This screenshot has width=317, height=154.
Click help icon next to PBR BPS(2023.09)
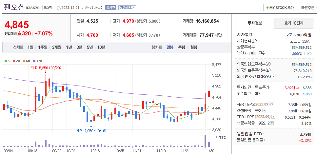[x=273, y=117]
